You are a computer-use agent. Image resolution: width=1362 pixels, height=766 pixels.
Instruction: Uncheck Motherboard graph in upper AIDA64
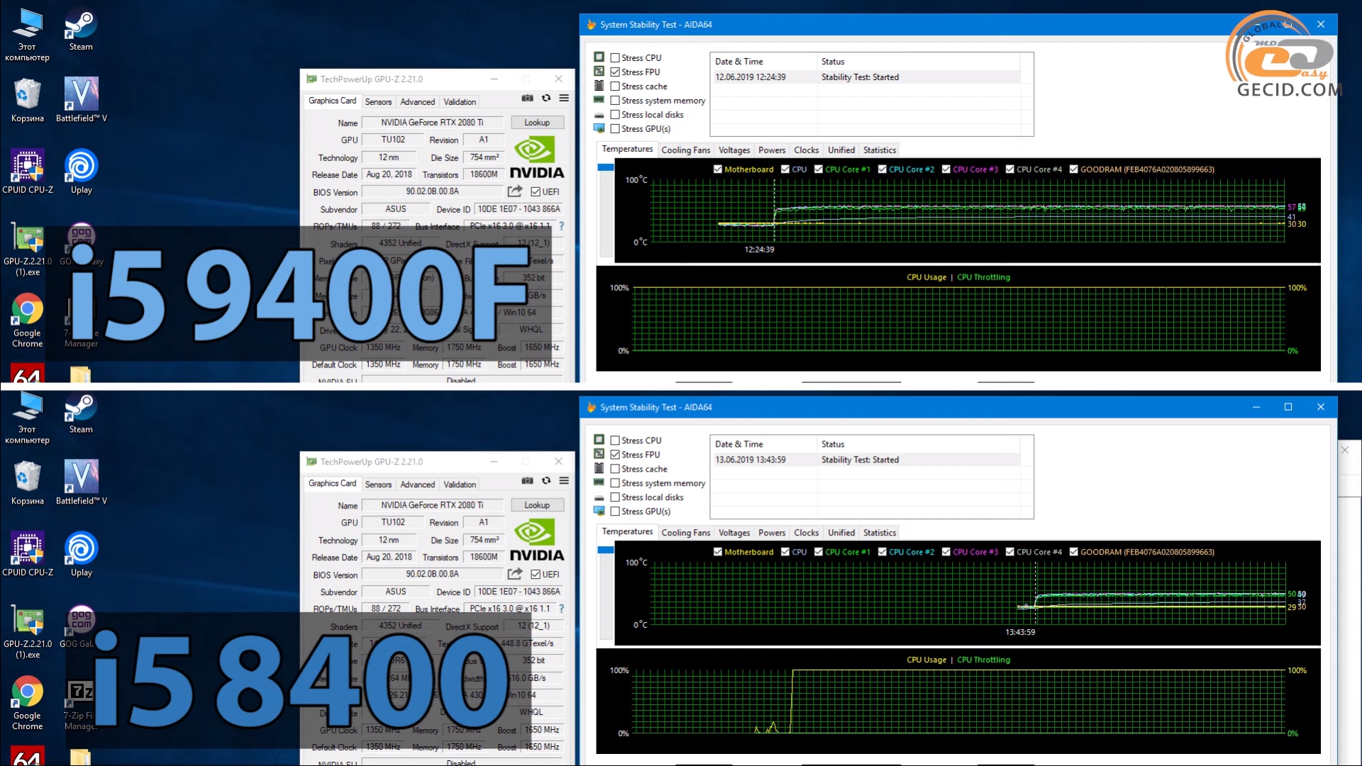[x=718, y=169]
